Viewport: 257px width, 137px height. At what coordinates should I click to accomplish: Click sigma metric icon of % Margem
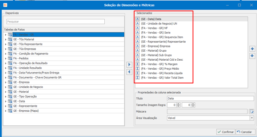[x=138, y=64]
